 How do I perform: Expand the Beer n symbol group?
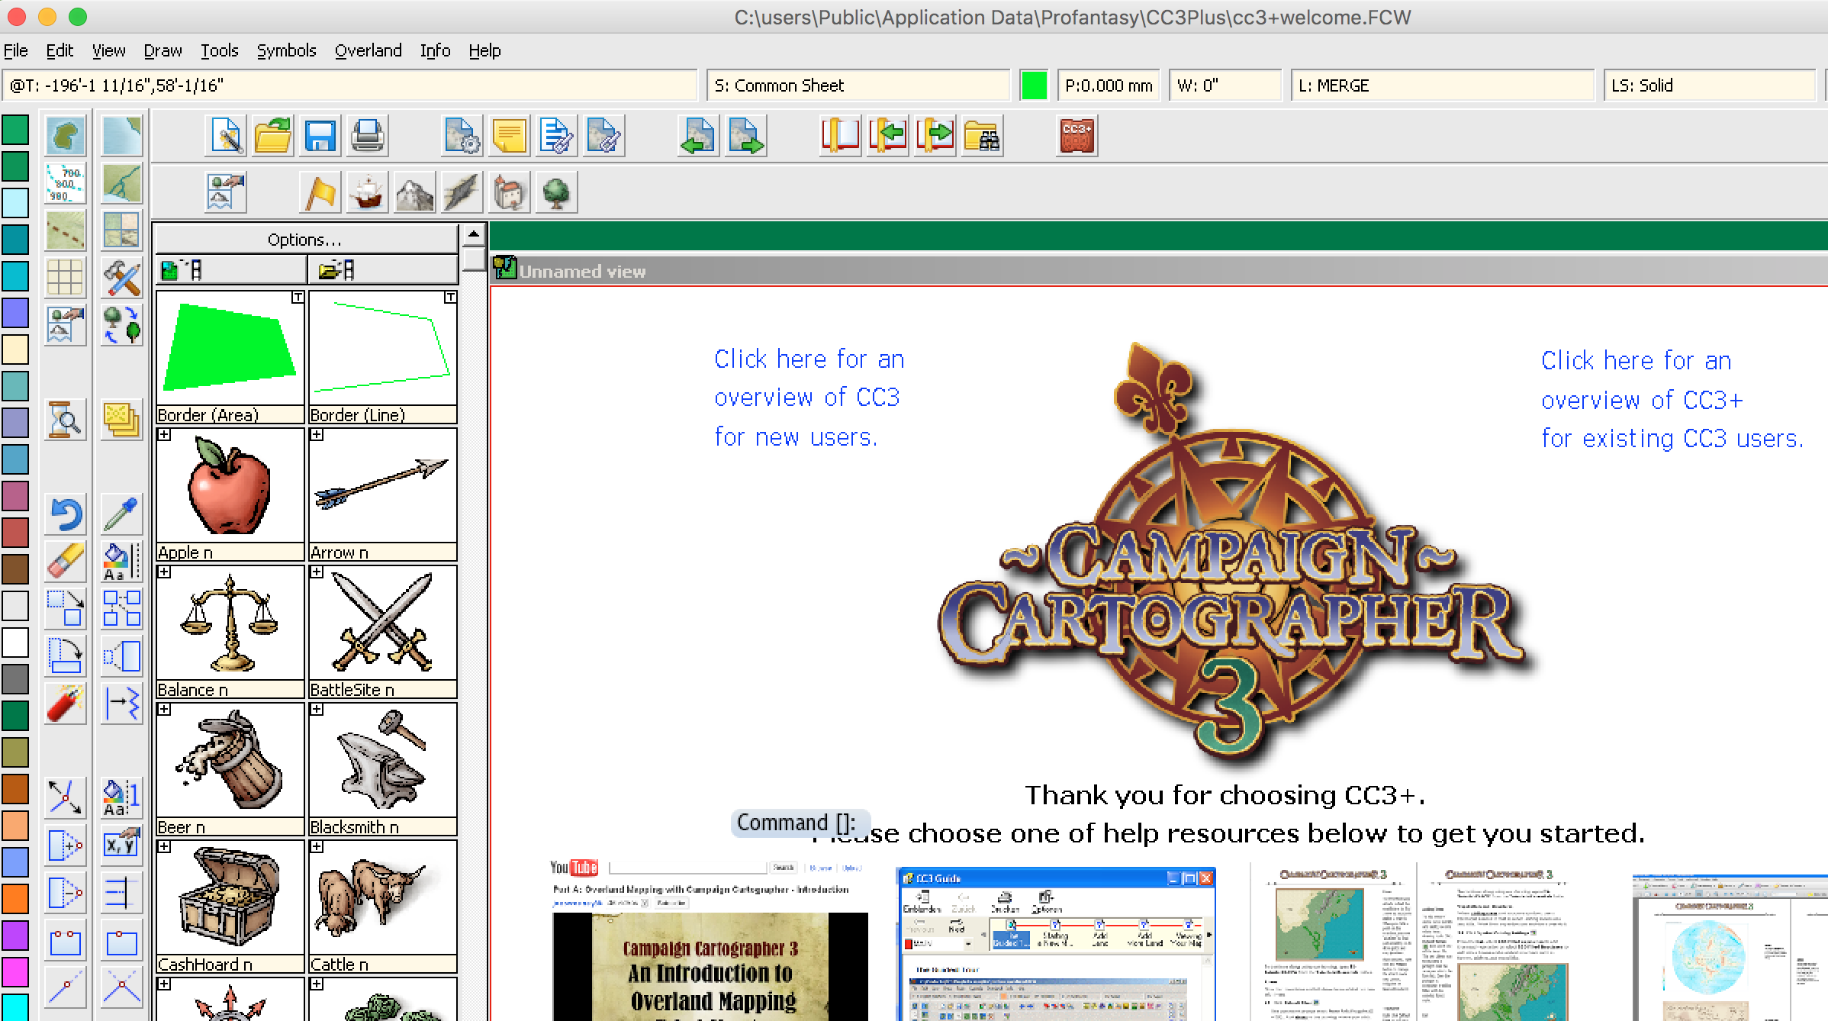click(x=164, y=710)
